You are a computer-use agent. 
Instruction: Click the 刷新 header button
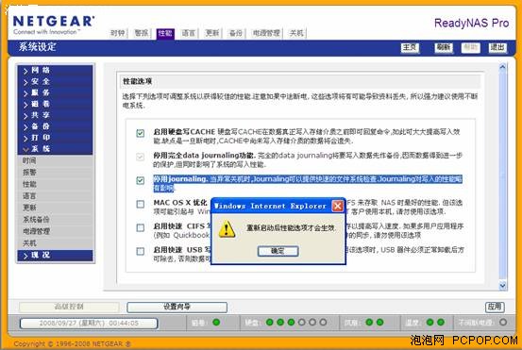444,48
